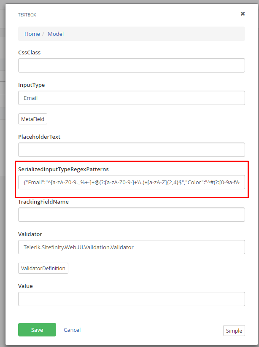259x347 pixels.
Task: Focus the TrackingFieldName input field
Action: [131, 215]
